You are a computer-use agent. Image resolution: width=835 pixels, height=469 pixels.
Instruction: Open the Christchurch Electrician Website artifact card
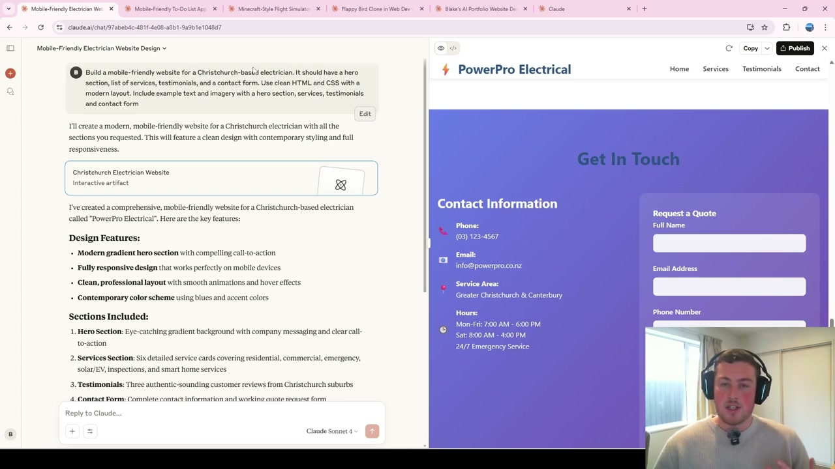click(221, 178)
